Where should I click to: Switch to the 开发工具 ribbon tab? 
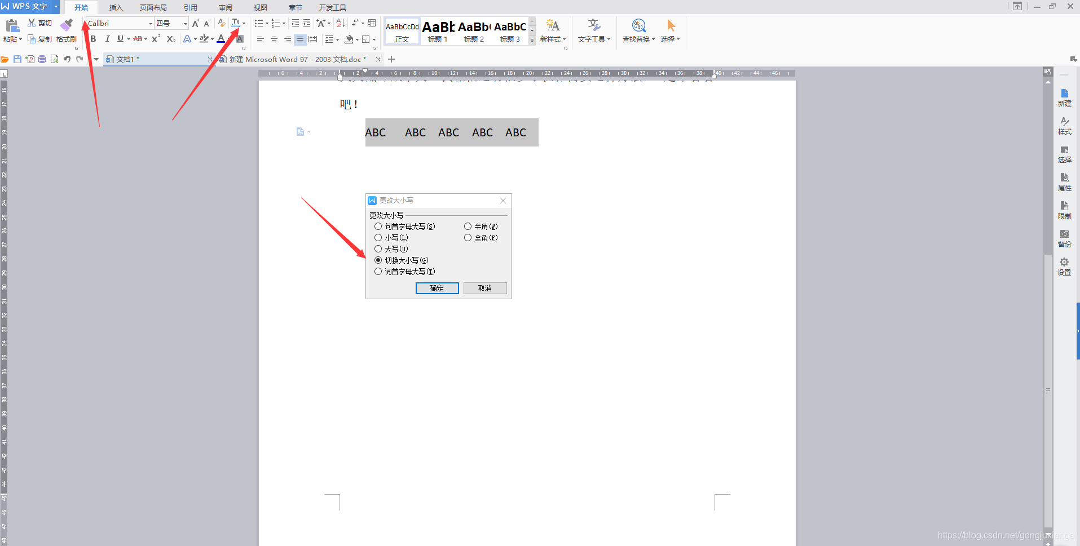click(x=333, y=7)
